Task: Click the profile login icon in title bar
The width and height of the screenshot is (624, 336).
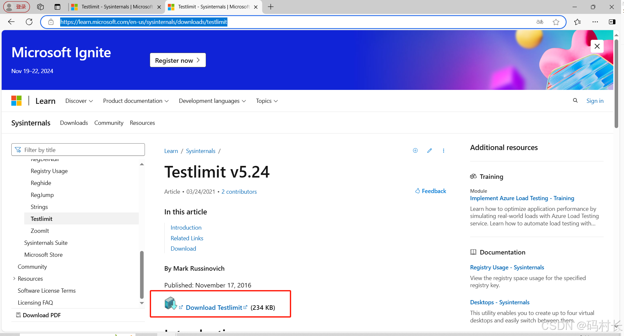Action: coord(16,7)
